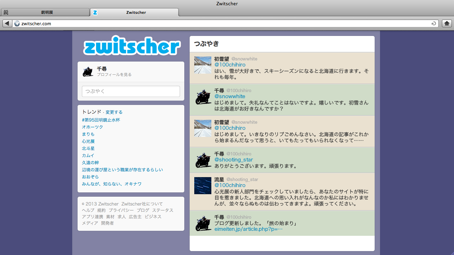Click the zwitscher logo

132,46
